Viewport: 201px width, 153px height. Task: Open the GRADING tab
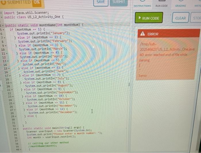[181, 4]
